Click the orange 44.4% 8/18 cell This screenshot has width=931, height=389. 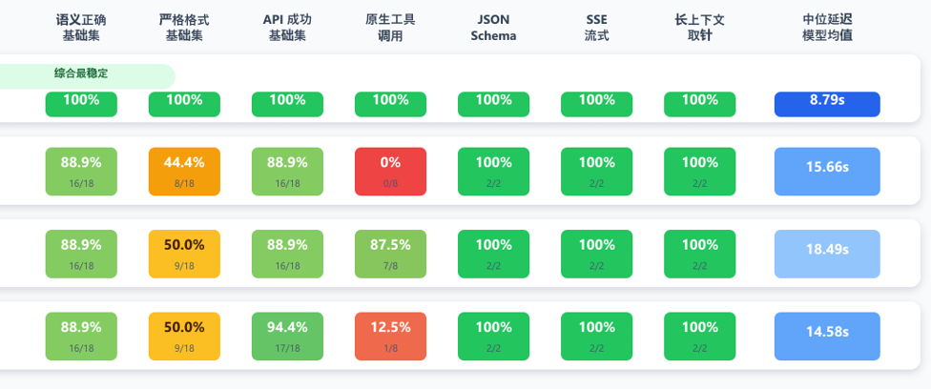(x=184, y=172)
